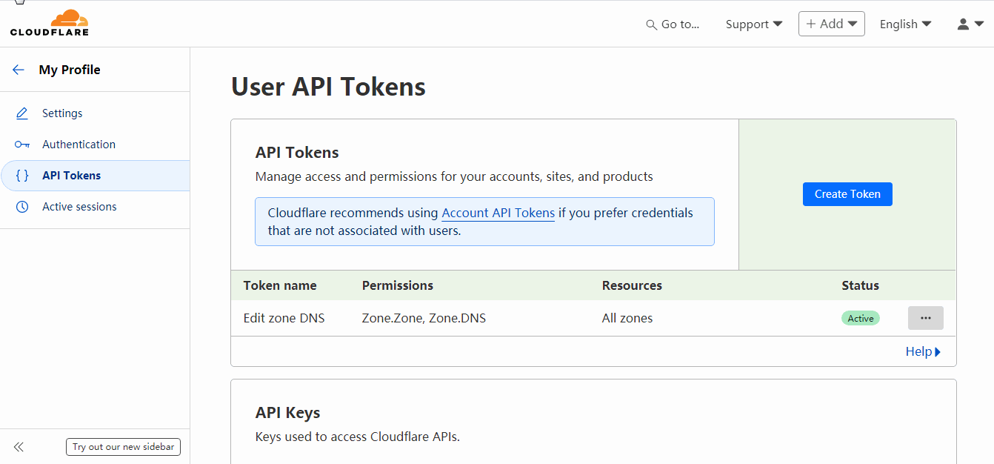Screen dimensions: 994x464
Task: Click the Resources column header
Action: (x=632, y=285)
